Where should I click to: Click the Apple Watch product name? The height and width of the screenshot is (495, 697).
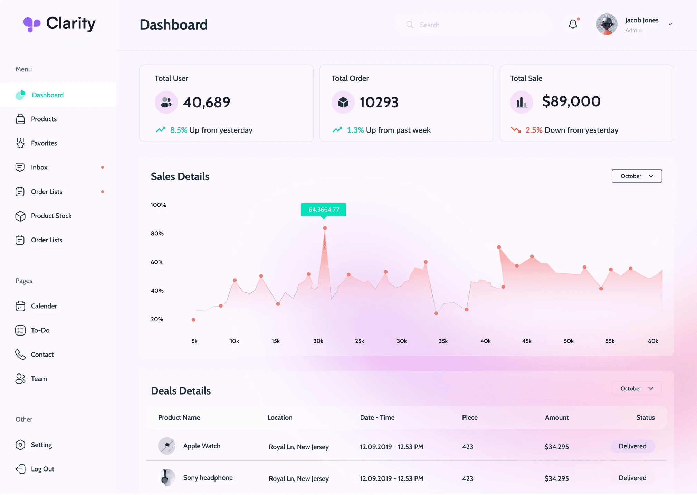(202, 446)
